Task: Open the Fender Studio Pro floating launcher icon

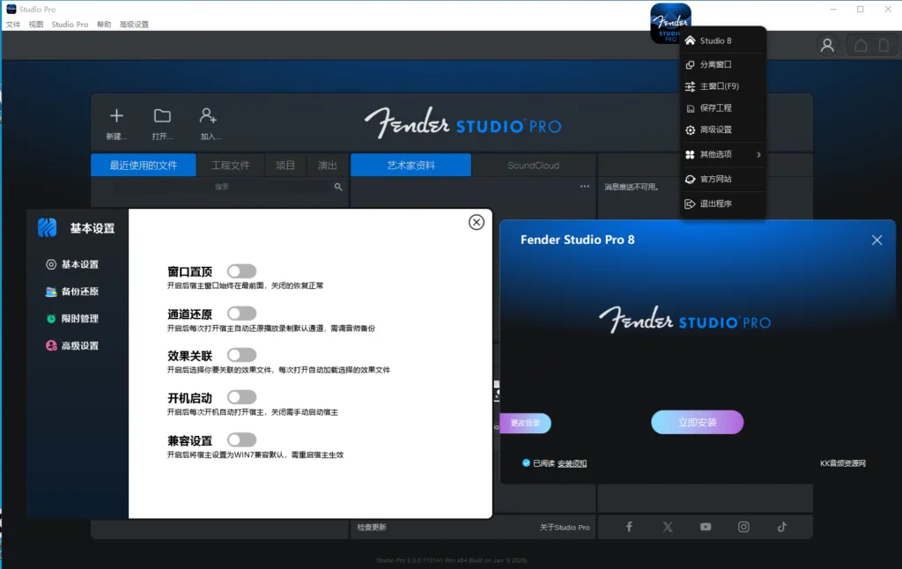Action: [x=670, y=23]
